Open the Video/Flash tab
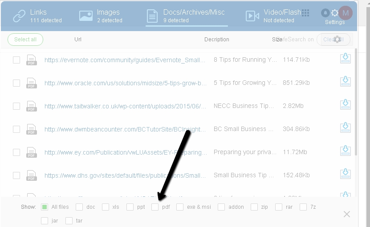Screen dimensions: 370x227 click(x=272, y=16)
